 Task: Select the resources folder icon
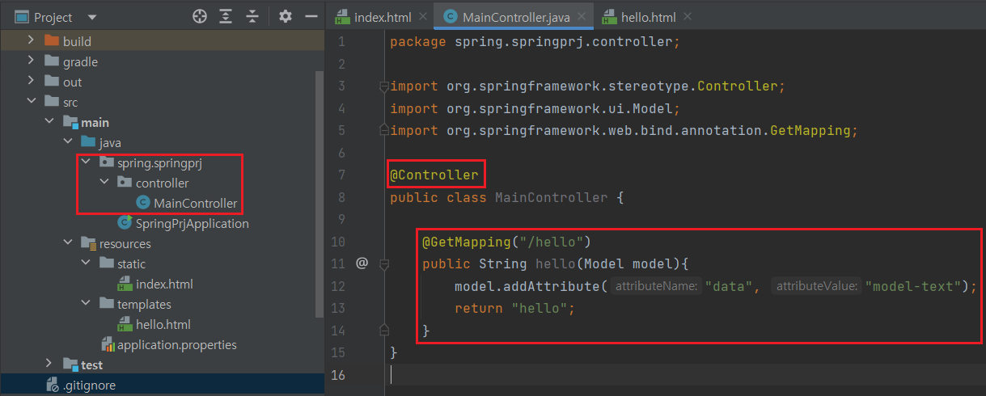(88, 243)
